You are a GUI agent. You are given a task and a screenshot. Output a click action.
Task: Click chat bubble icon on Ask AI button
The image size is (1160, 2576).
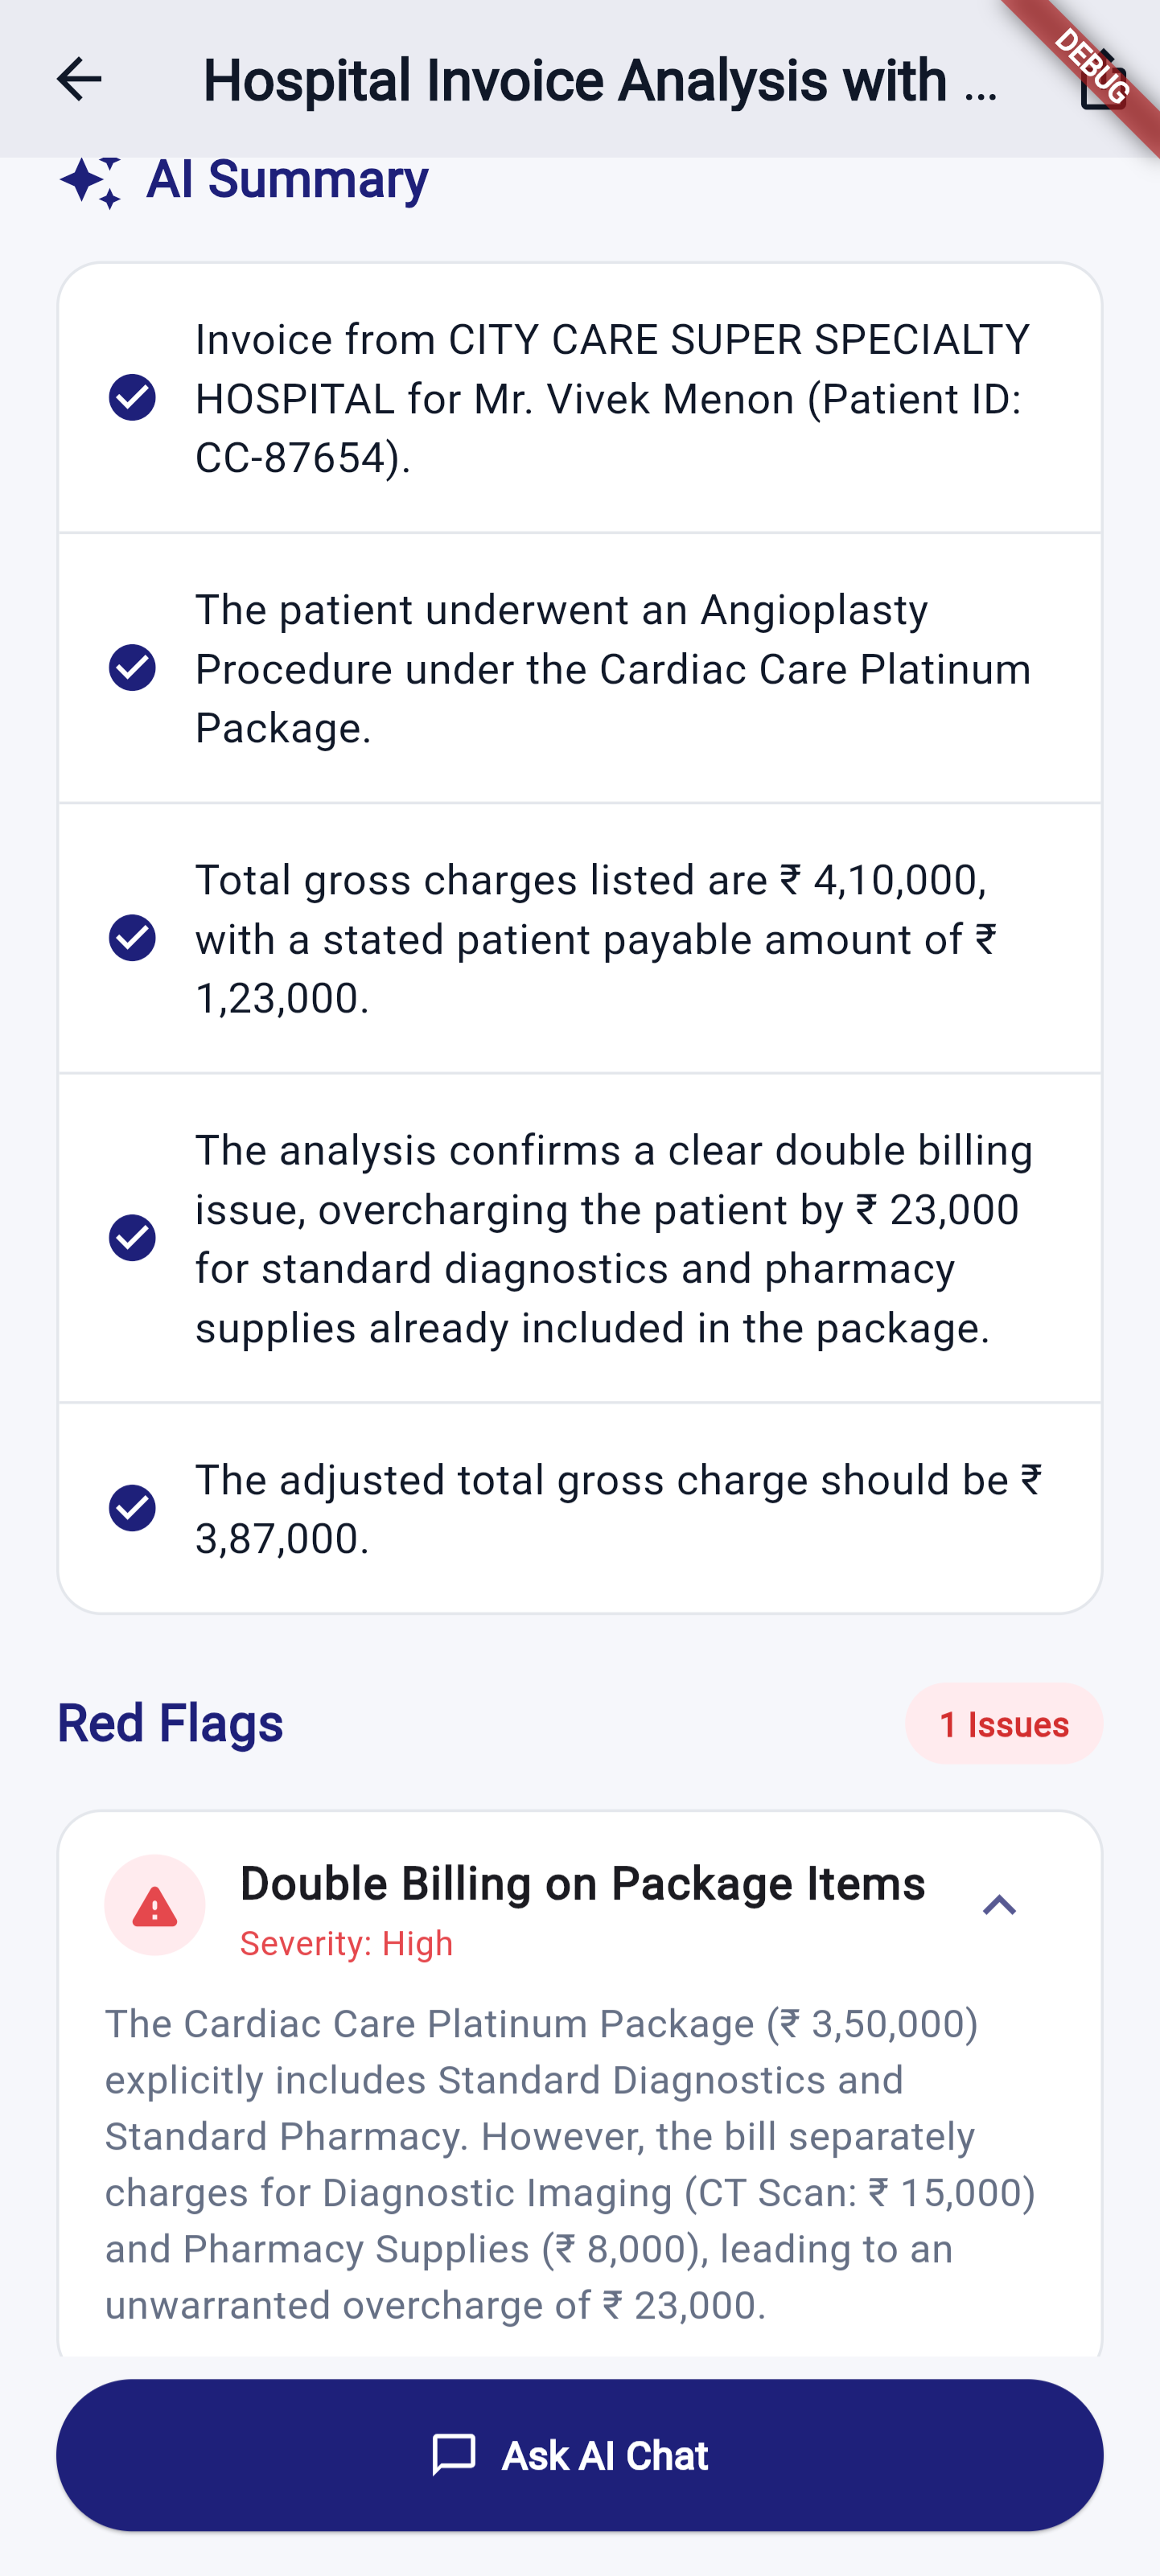point(453,2456)
